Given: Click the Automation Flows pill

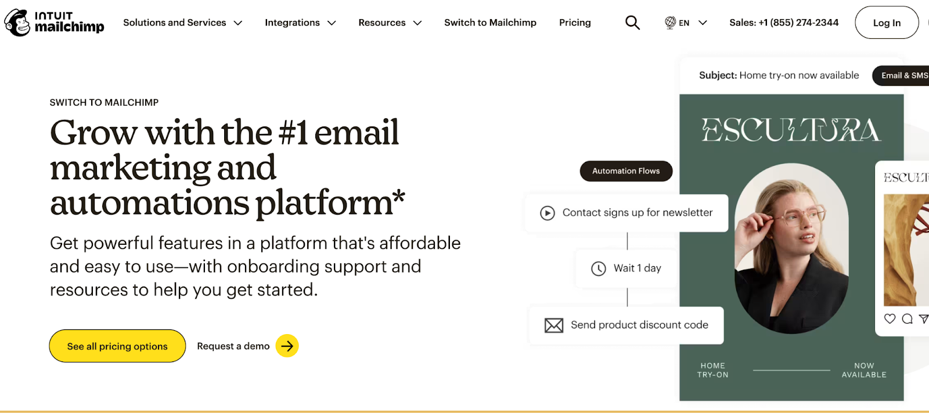Looking at the screenshot, I should pyautogui.click(x=625, y=171).
